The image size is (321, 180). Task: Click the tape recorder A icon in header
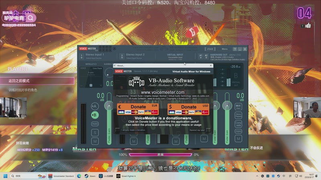click(114, 48)
